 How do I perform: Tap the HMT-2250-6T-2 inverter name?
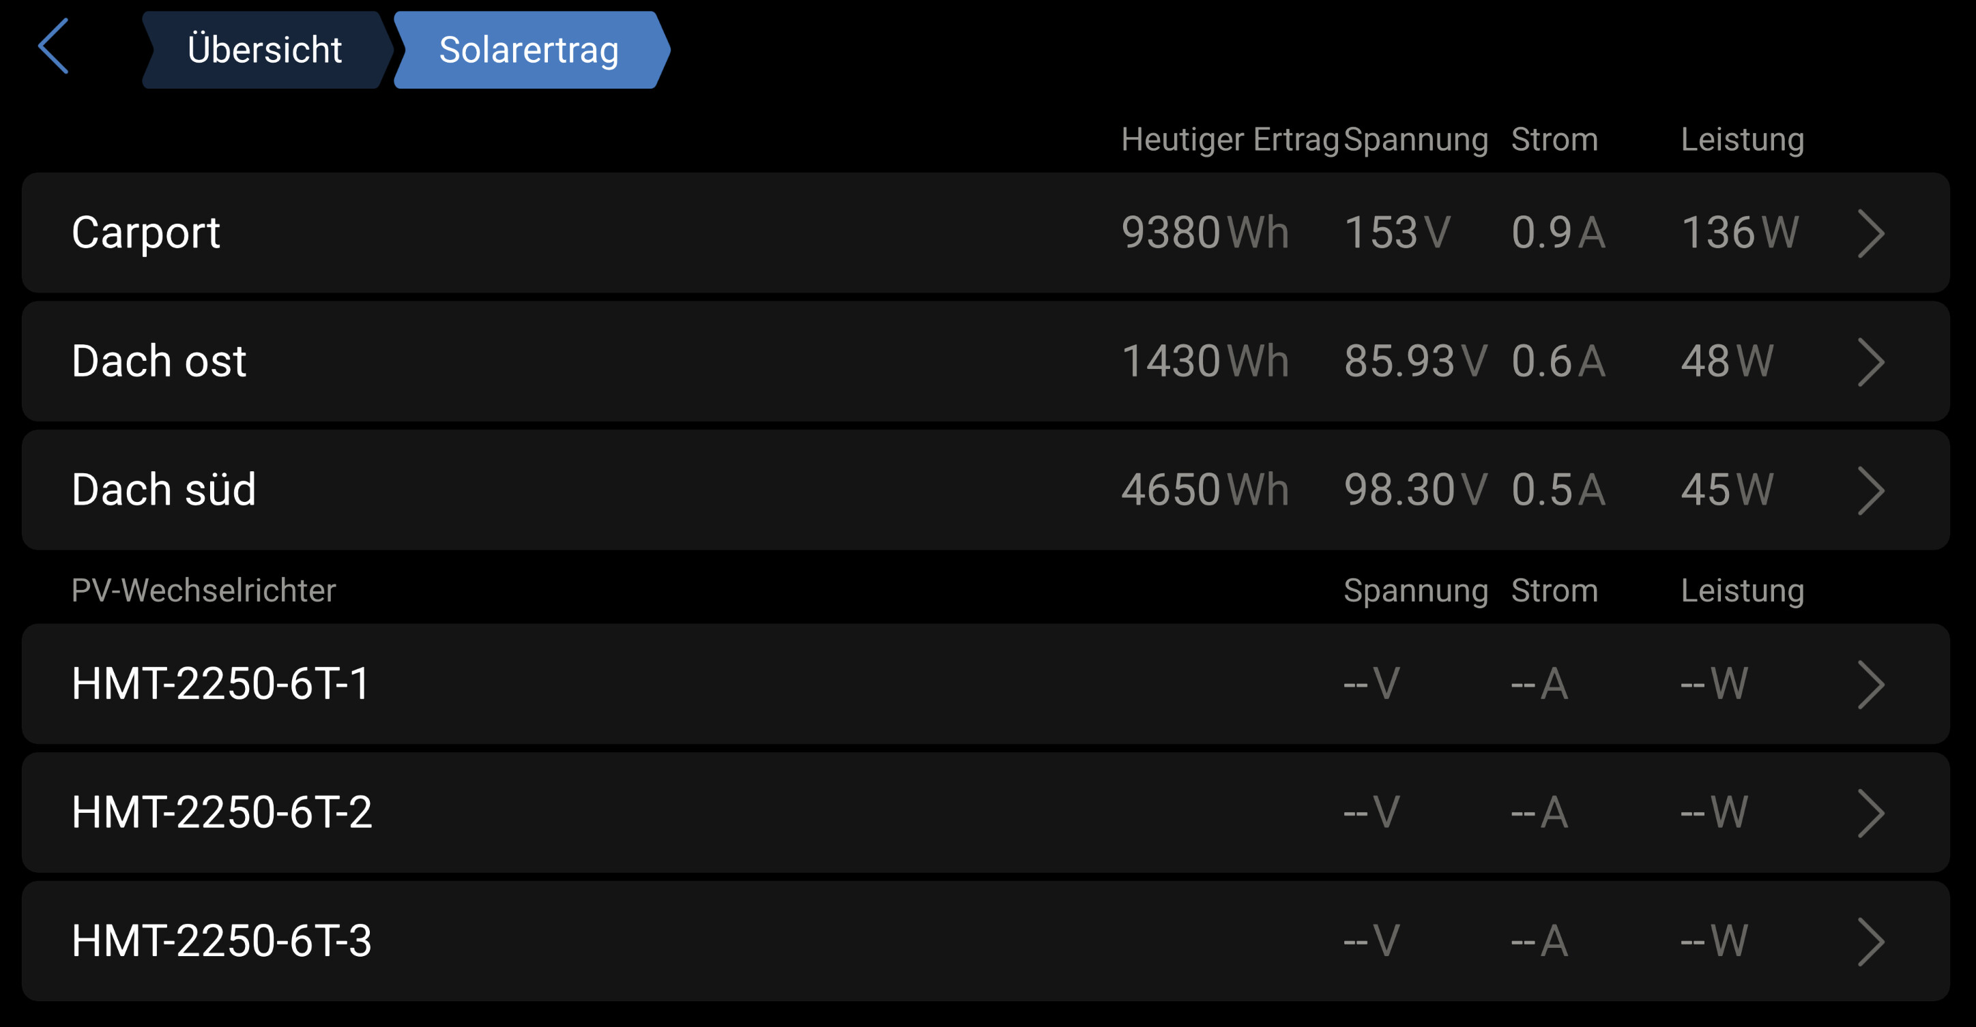[x=222, y=813]
